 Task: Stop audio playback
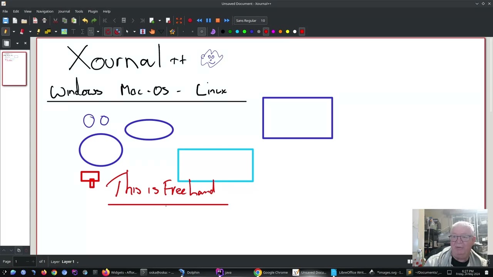tap(218, 20)
